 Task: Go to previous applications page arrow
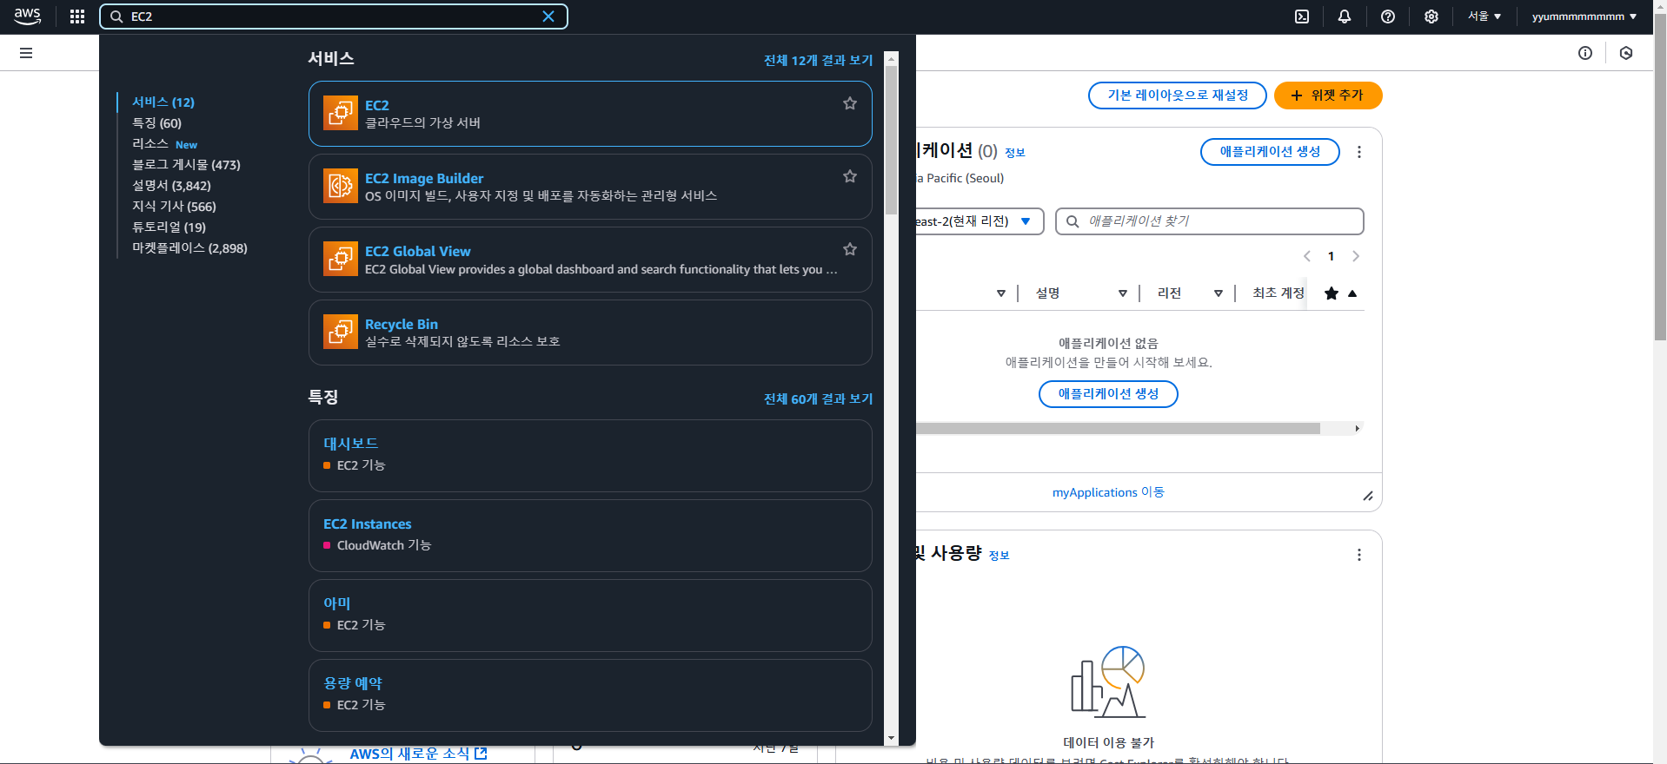click(1307, 256)
